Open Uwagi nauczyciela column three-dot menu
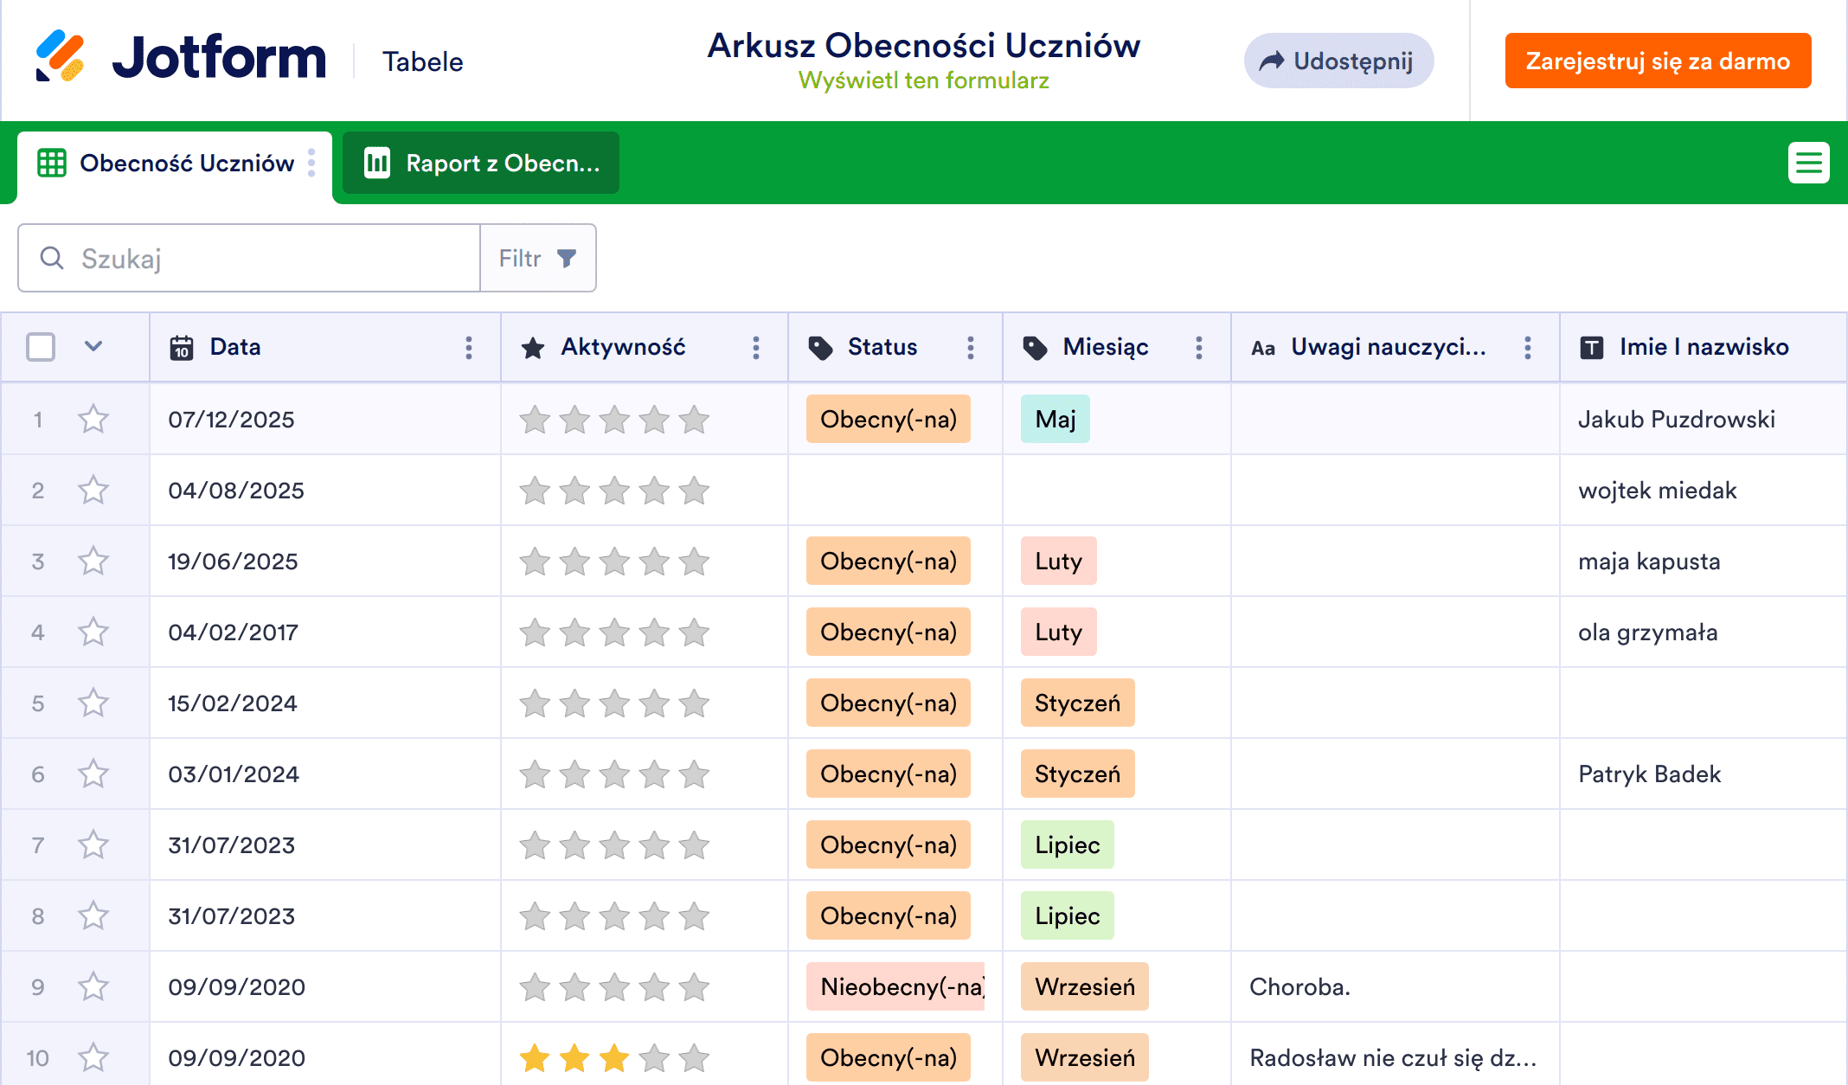The height and width of the screenshot is (1085, 1848). click(x=1528, y=348)
